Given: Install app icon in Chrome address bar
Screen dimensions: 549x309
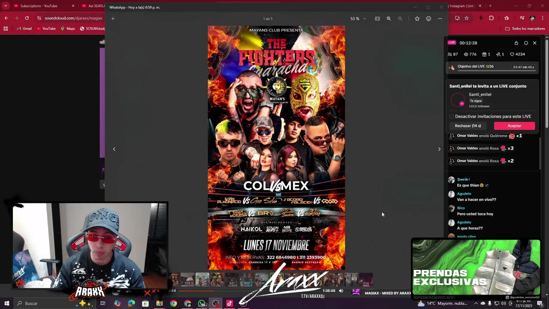Looking at the screenshot, I should tap(457, 18).
